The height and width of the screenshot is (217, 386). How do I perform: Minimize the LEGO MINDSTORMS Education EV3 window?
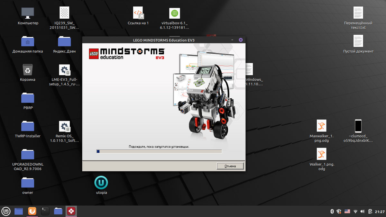pos(232,40)
